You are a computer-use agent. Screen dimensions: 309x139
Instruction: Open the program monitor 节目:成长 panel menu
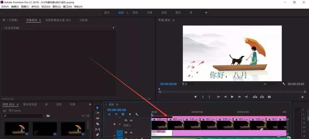point(173,20)
